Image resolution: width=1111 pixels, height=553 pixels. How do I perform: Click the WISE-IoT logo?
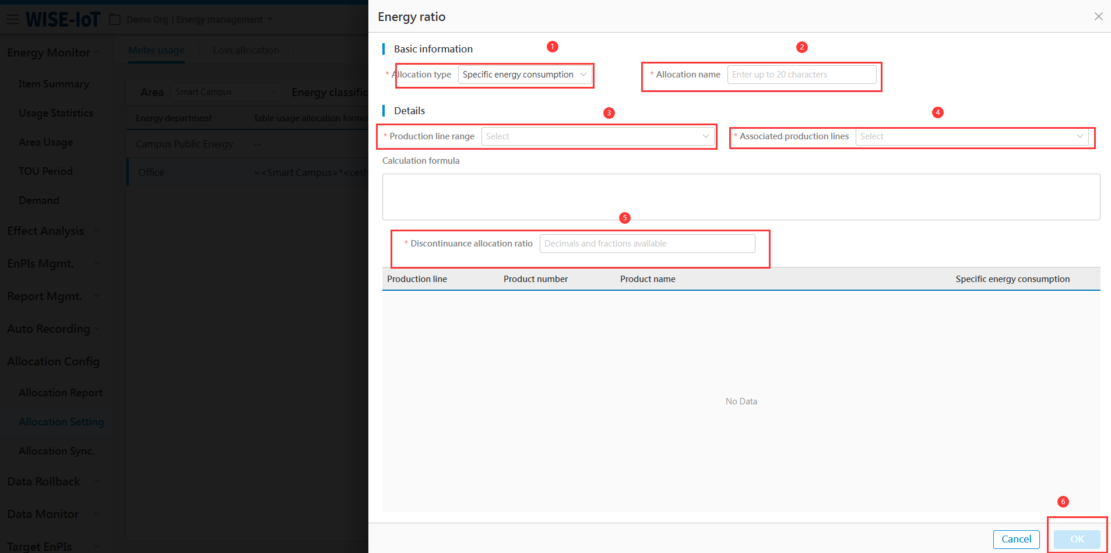pyautogui.click(x=63, y=20)
